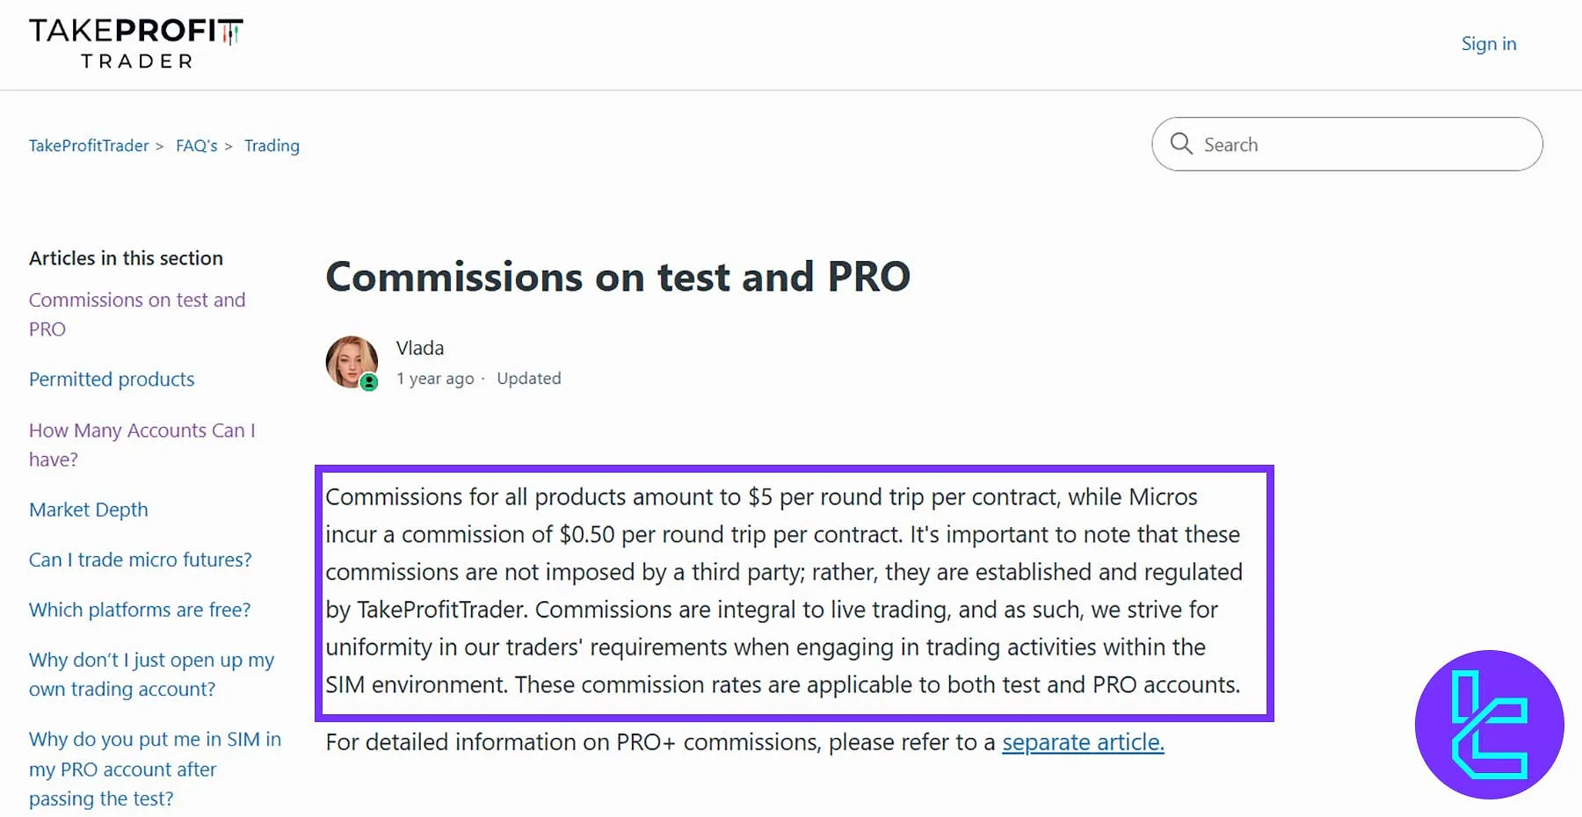This screenshot has width=1582, height=817.
Task: Click the green agent badge on the avatar
Action: [x=368, y=382]
